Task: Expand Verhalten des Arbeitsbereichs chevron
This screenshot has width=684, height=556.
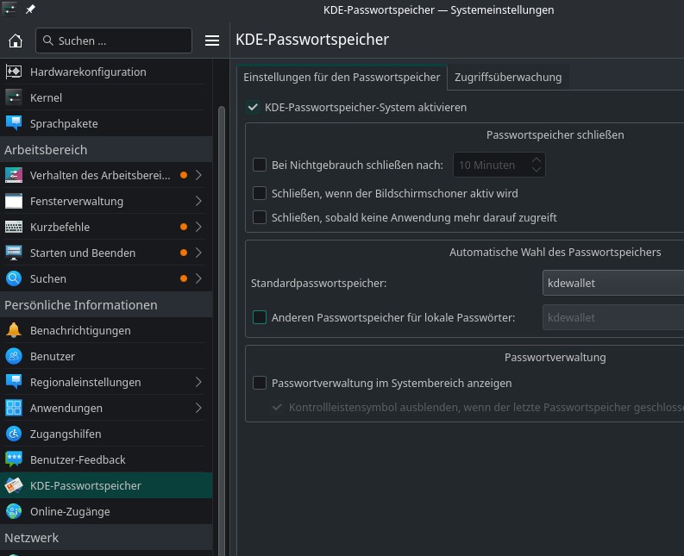Action: coord(198,175)
